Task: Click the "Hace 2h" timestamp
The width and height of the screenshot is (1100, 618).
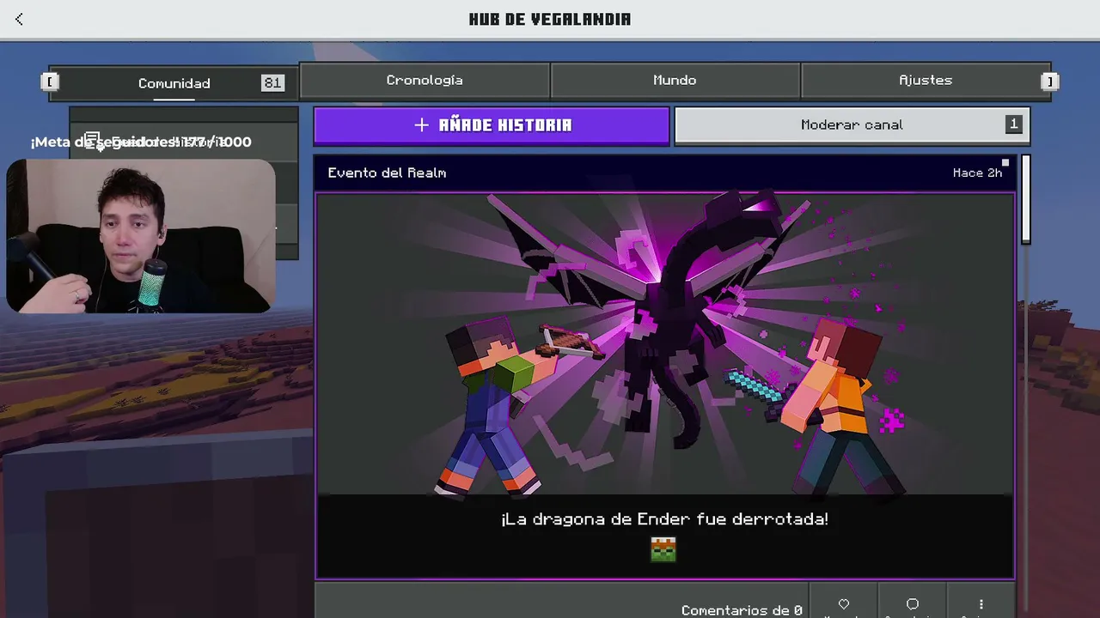Action: (x=977, y=173)
